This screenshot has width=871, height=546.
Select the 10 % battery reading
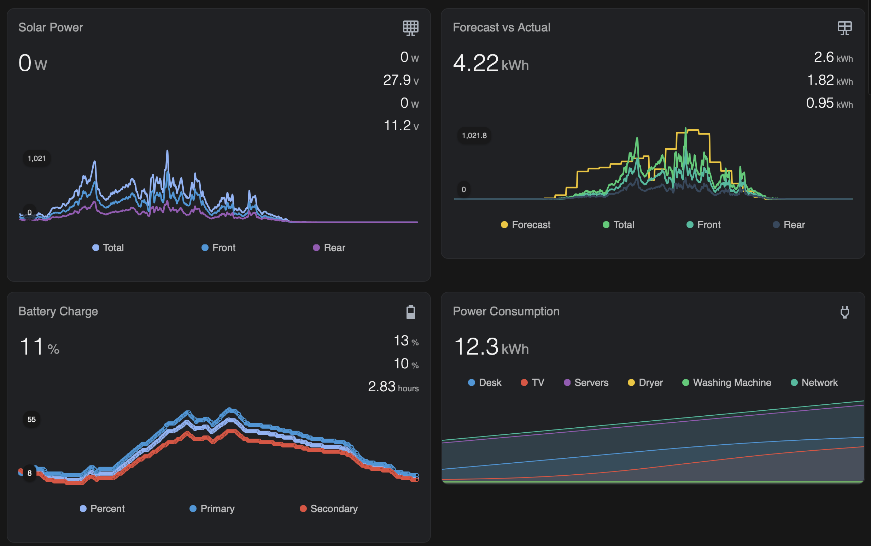tap(406, 364)
